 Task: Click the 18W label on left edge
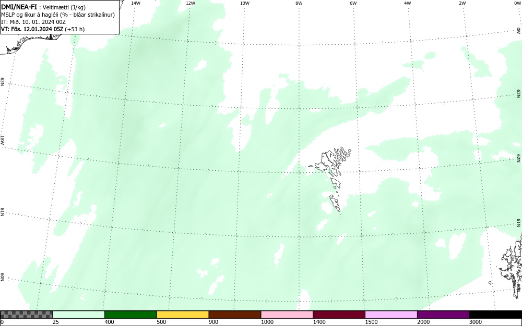(2, 140)
